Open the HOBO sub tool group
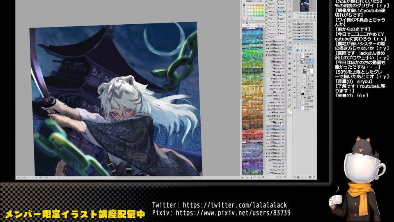 (270, 37)
